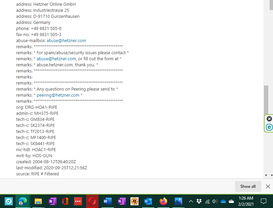Image resolution: width=273 pixels, height=208 pixels.
Task: Open the abuse-mailbox abuse@hetzner.com link
Action: [x=66, y=41]
